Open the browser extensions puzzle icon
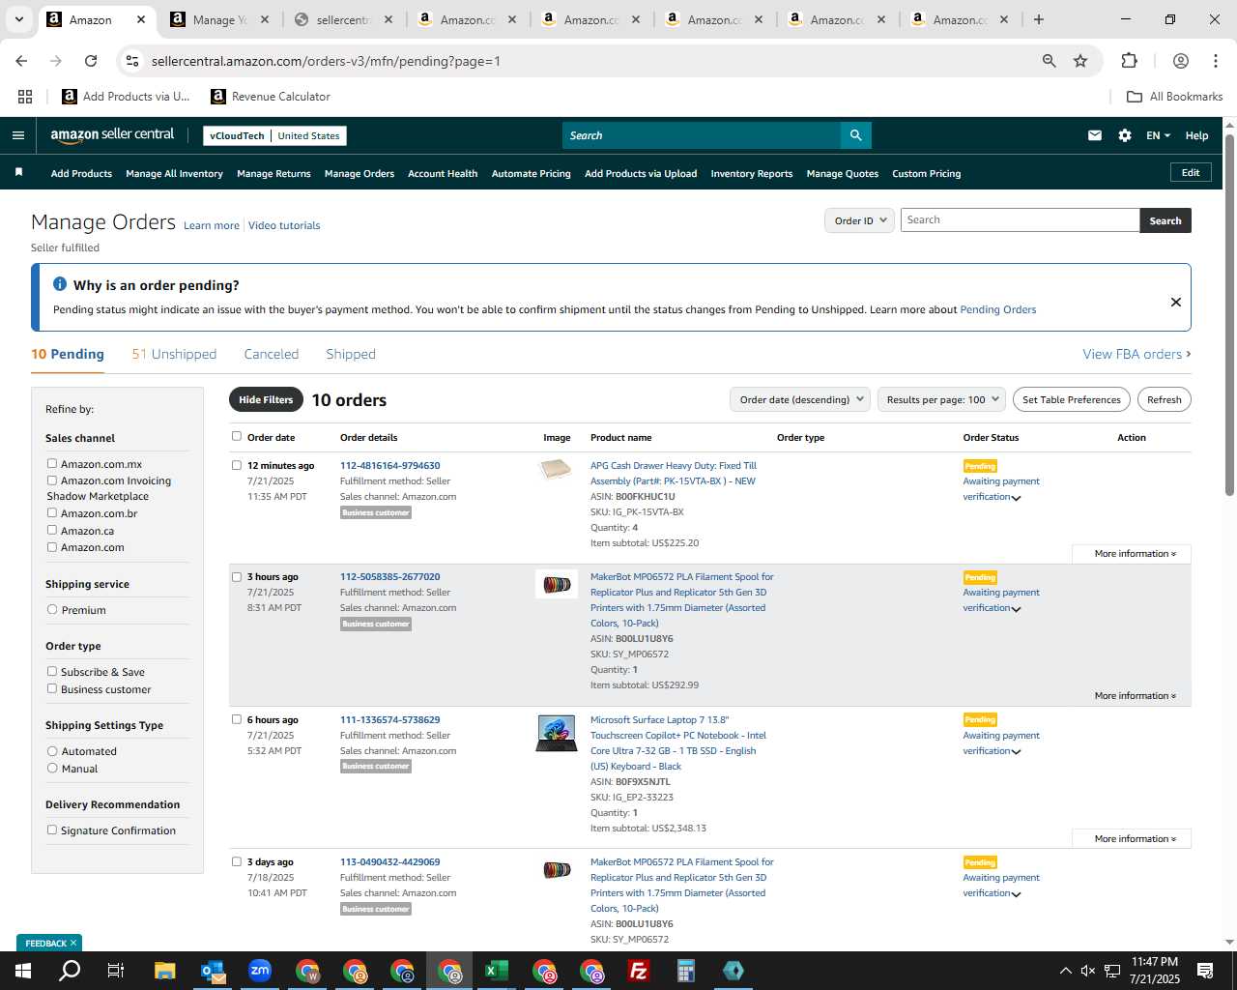Image resolution: width=1237 pixels, height=990 pixels. [x=1129, y=61]
